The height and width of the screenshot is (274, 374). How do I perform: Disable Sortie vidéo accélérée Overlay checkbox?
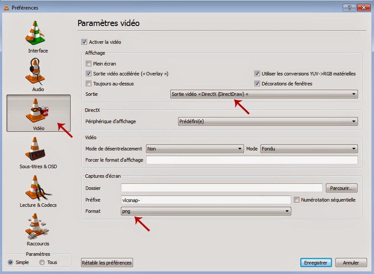coord(88,74)
